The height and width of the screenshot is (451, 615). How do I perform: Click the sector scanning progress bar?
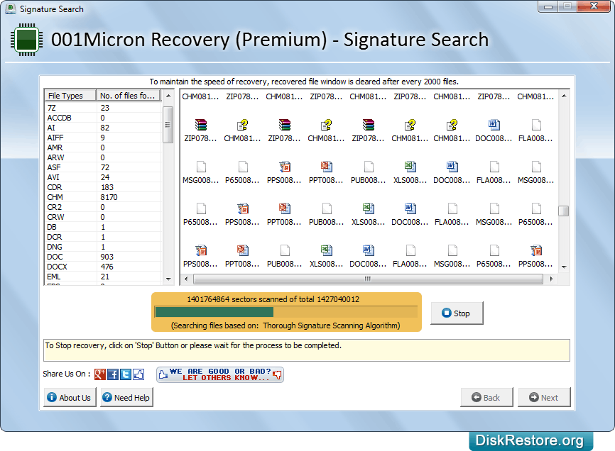coord(286,312)
